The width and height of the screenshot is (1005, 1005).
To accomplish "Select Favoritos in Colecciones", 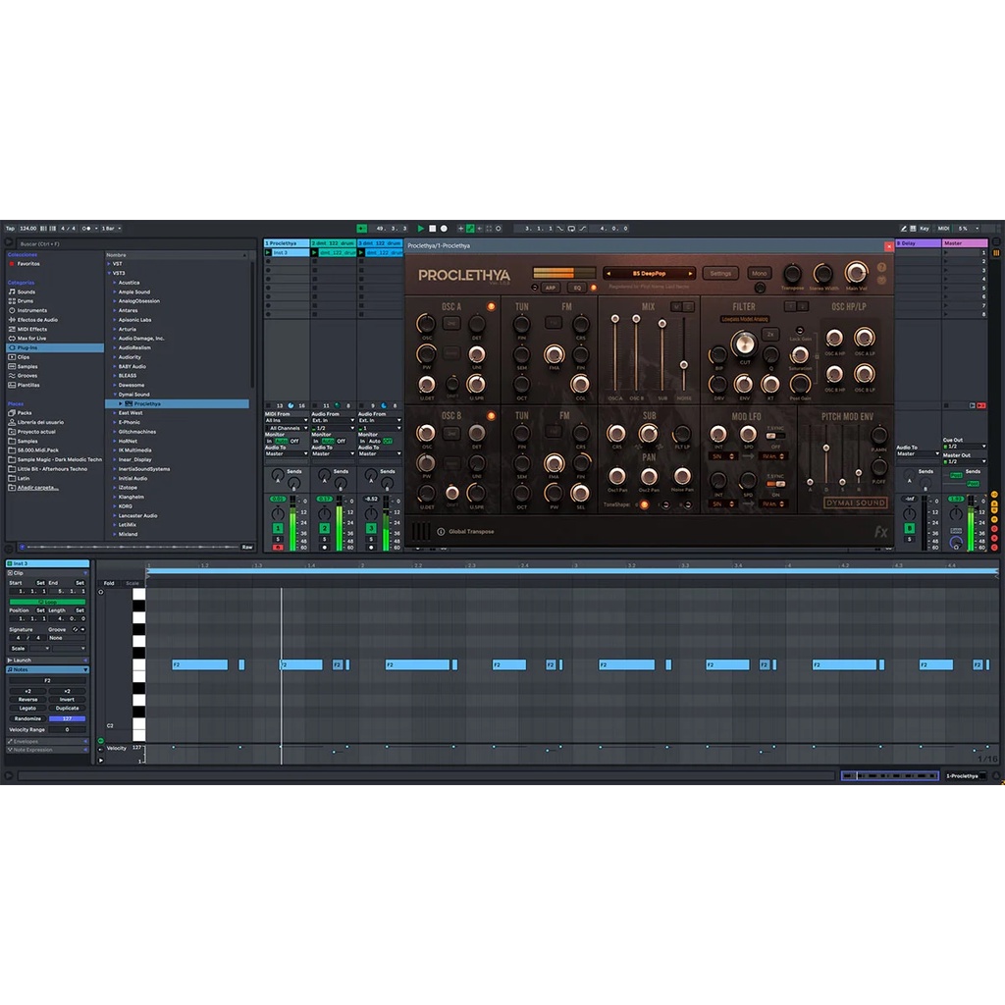I will coord(28,263).
